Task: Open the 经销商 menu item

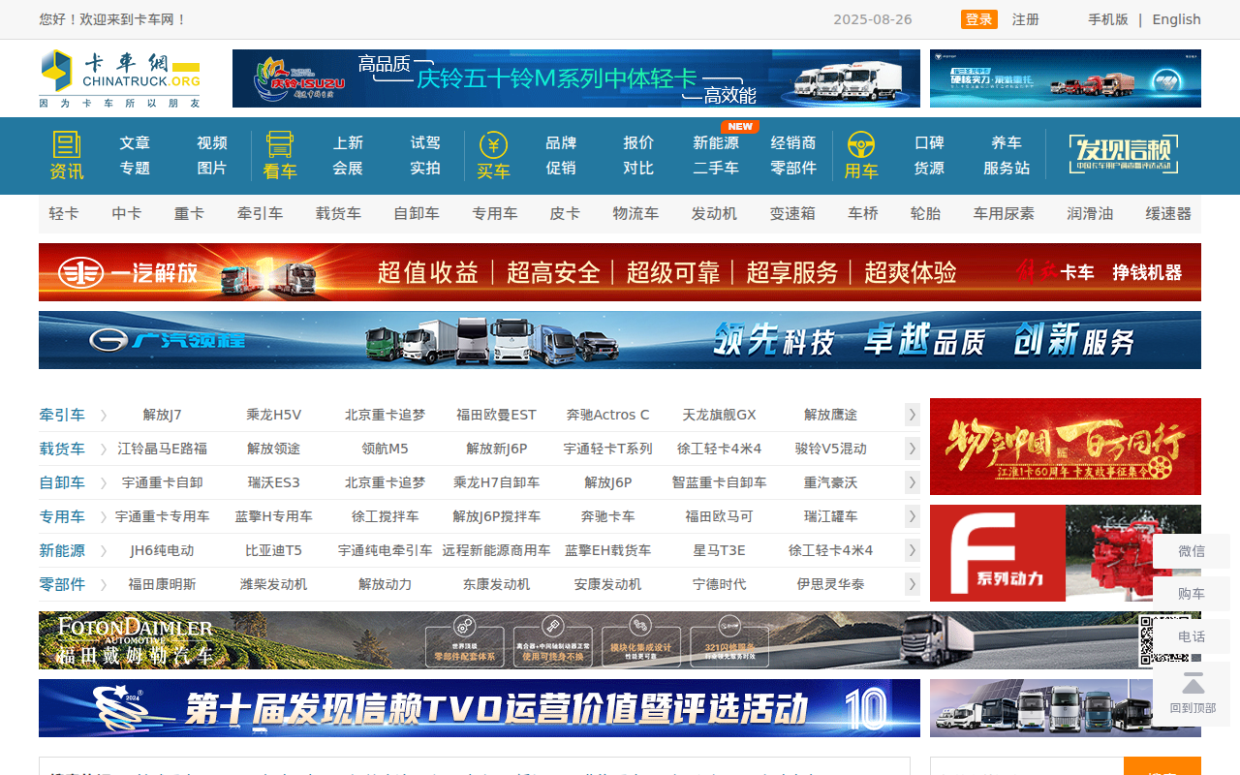Action: pyautogui.click(x=793, y=142)
